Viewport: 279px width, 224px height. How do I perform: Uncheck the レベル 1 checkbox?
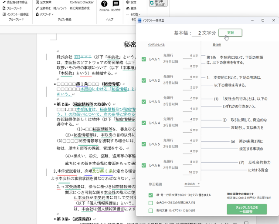(x=144, y=59)
